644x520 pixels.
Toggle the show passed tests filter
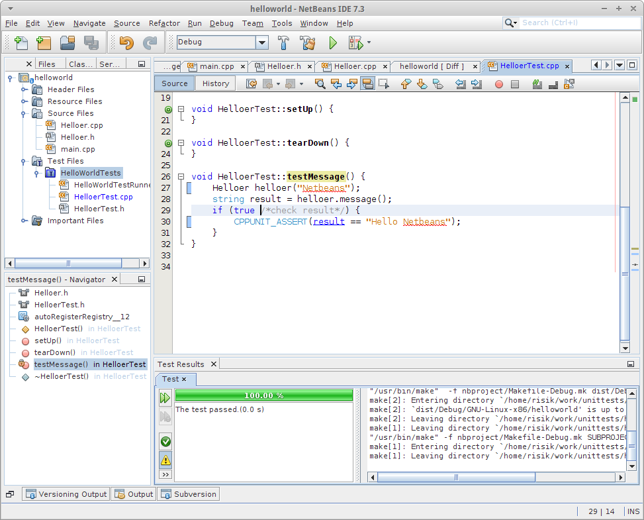[x=165, y=441]
